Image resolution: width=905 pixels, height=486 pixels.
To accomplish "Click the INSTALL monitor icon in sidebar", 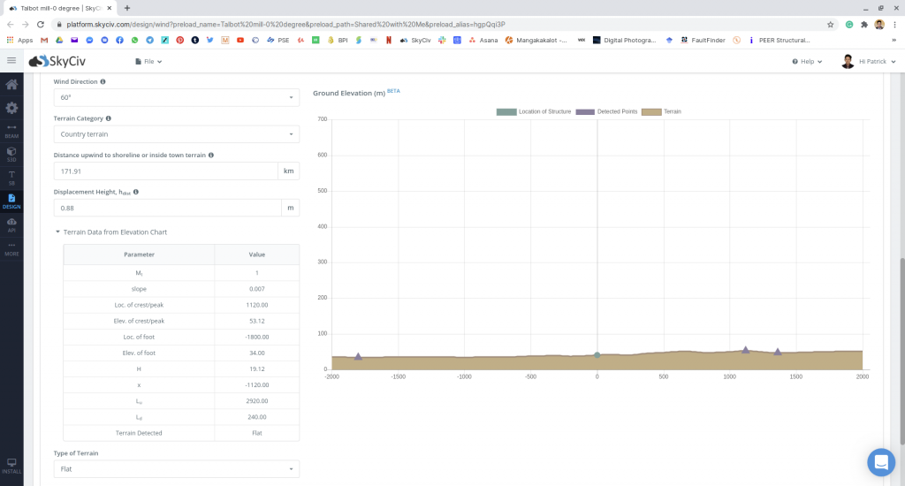I will click(11, 465).
